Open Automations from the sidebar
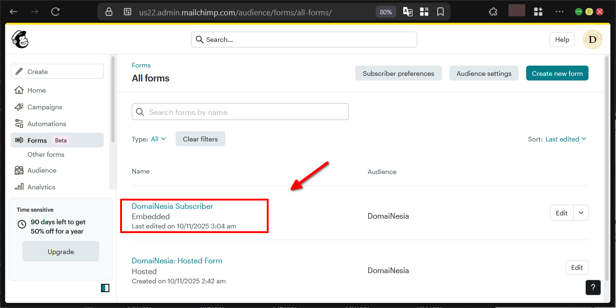 pyautogui.click(x=20, y=124)
